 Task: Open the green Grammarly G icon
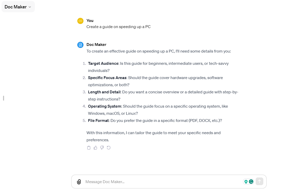[x=251, y=182]
